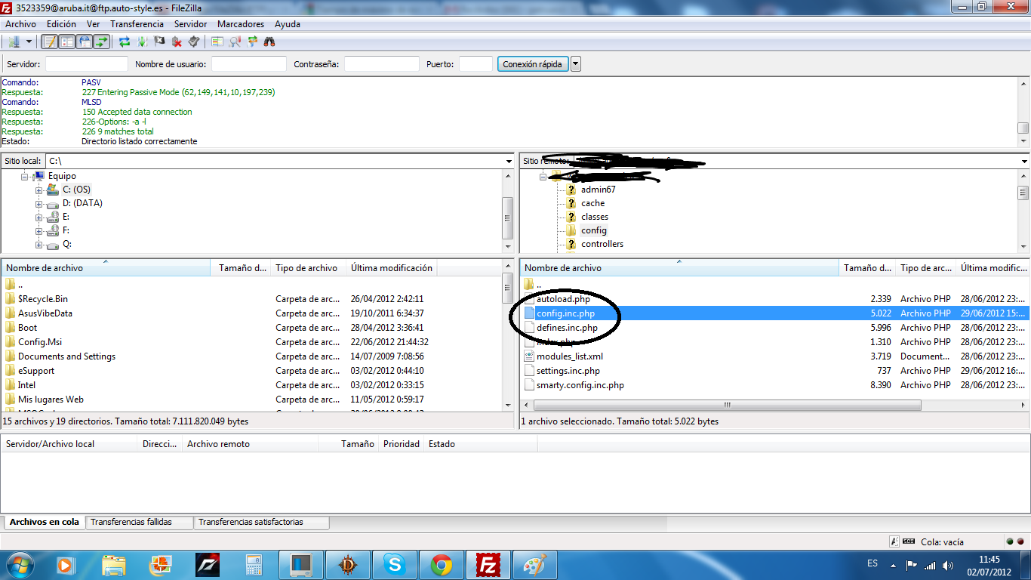Open the Transferencia menu
This screenshot has width=1031, height=580.
[137, 24]
